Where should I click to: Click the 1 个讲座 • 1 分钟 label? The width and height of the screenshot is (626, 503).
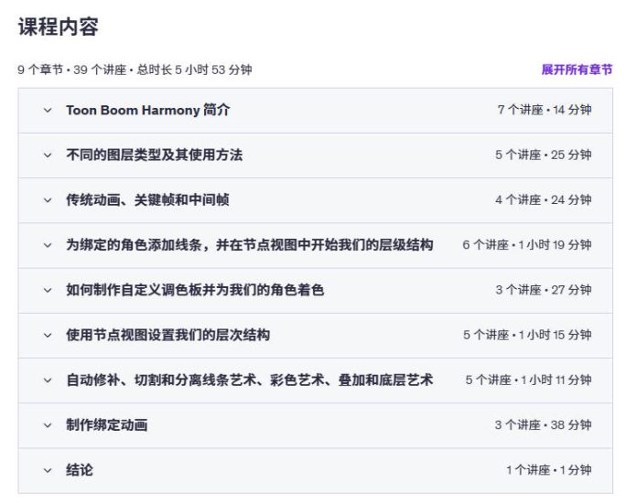(x=548, y=470)
